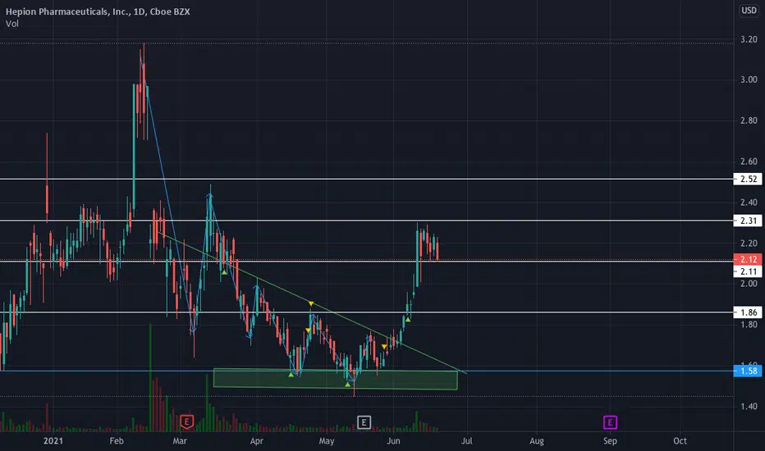This screenshot has width=765, height=451.
Task: Select the 1.86 horizontal line price label
Action: [748, 312]
